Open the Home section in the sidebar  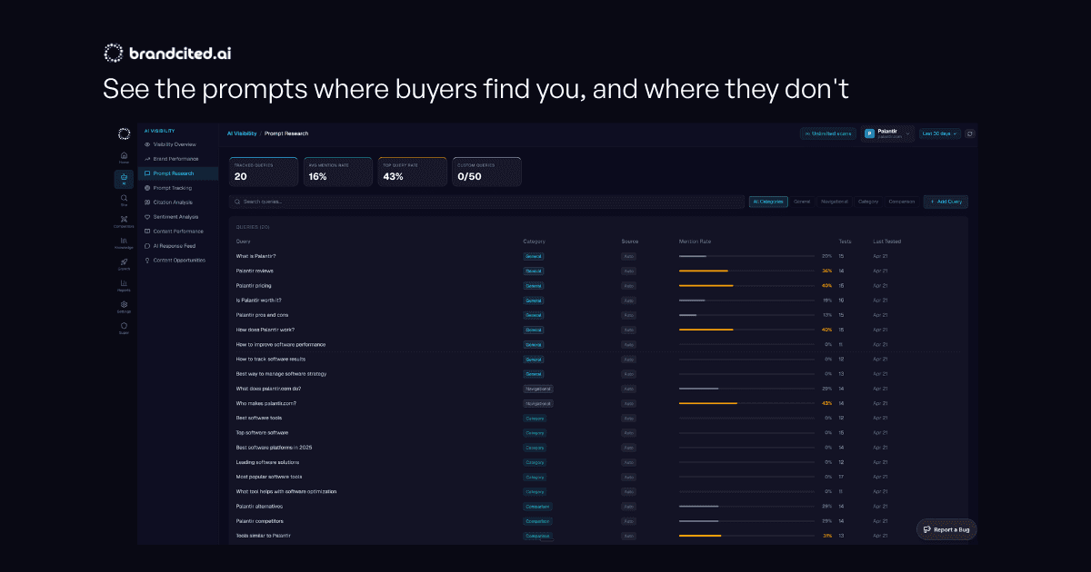[x=124, y=157]
